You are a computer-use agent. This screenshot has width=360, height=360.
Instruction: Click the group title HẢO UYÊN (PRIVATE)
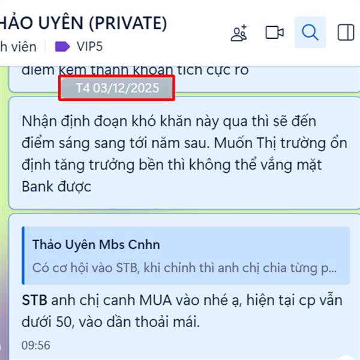83,23
